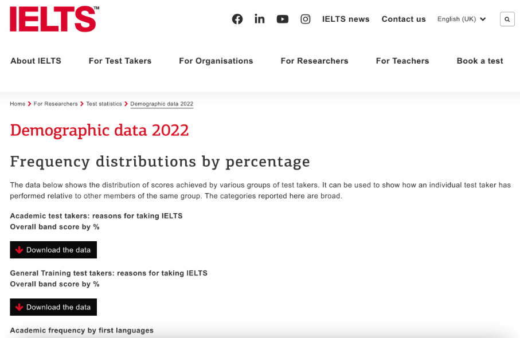Screen dimensions: 520x338
Task: Open the IELTS LinkedIn icon
Action: click(x=260, y=19)
